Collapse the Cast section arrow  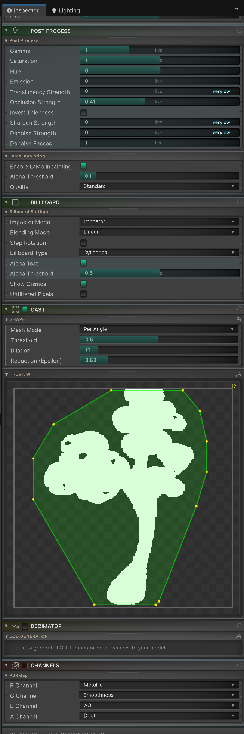pyautogui.click(x=6, y=309)
